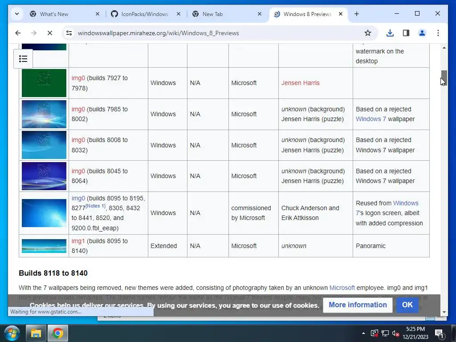This screenshot has height=342, width=456.
Task: Open img1 link for builds 8095 to 8140
Action: point(78,241)
